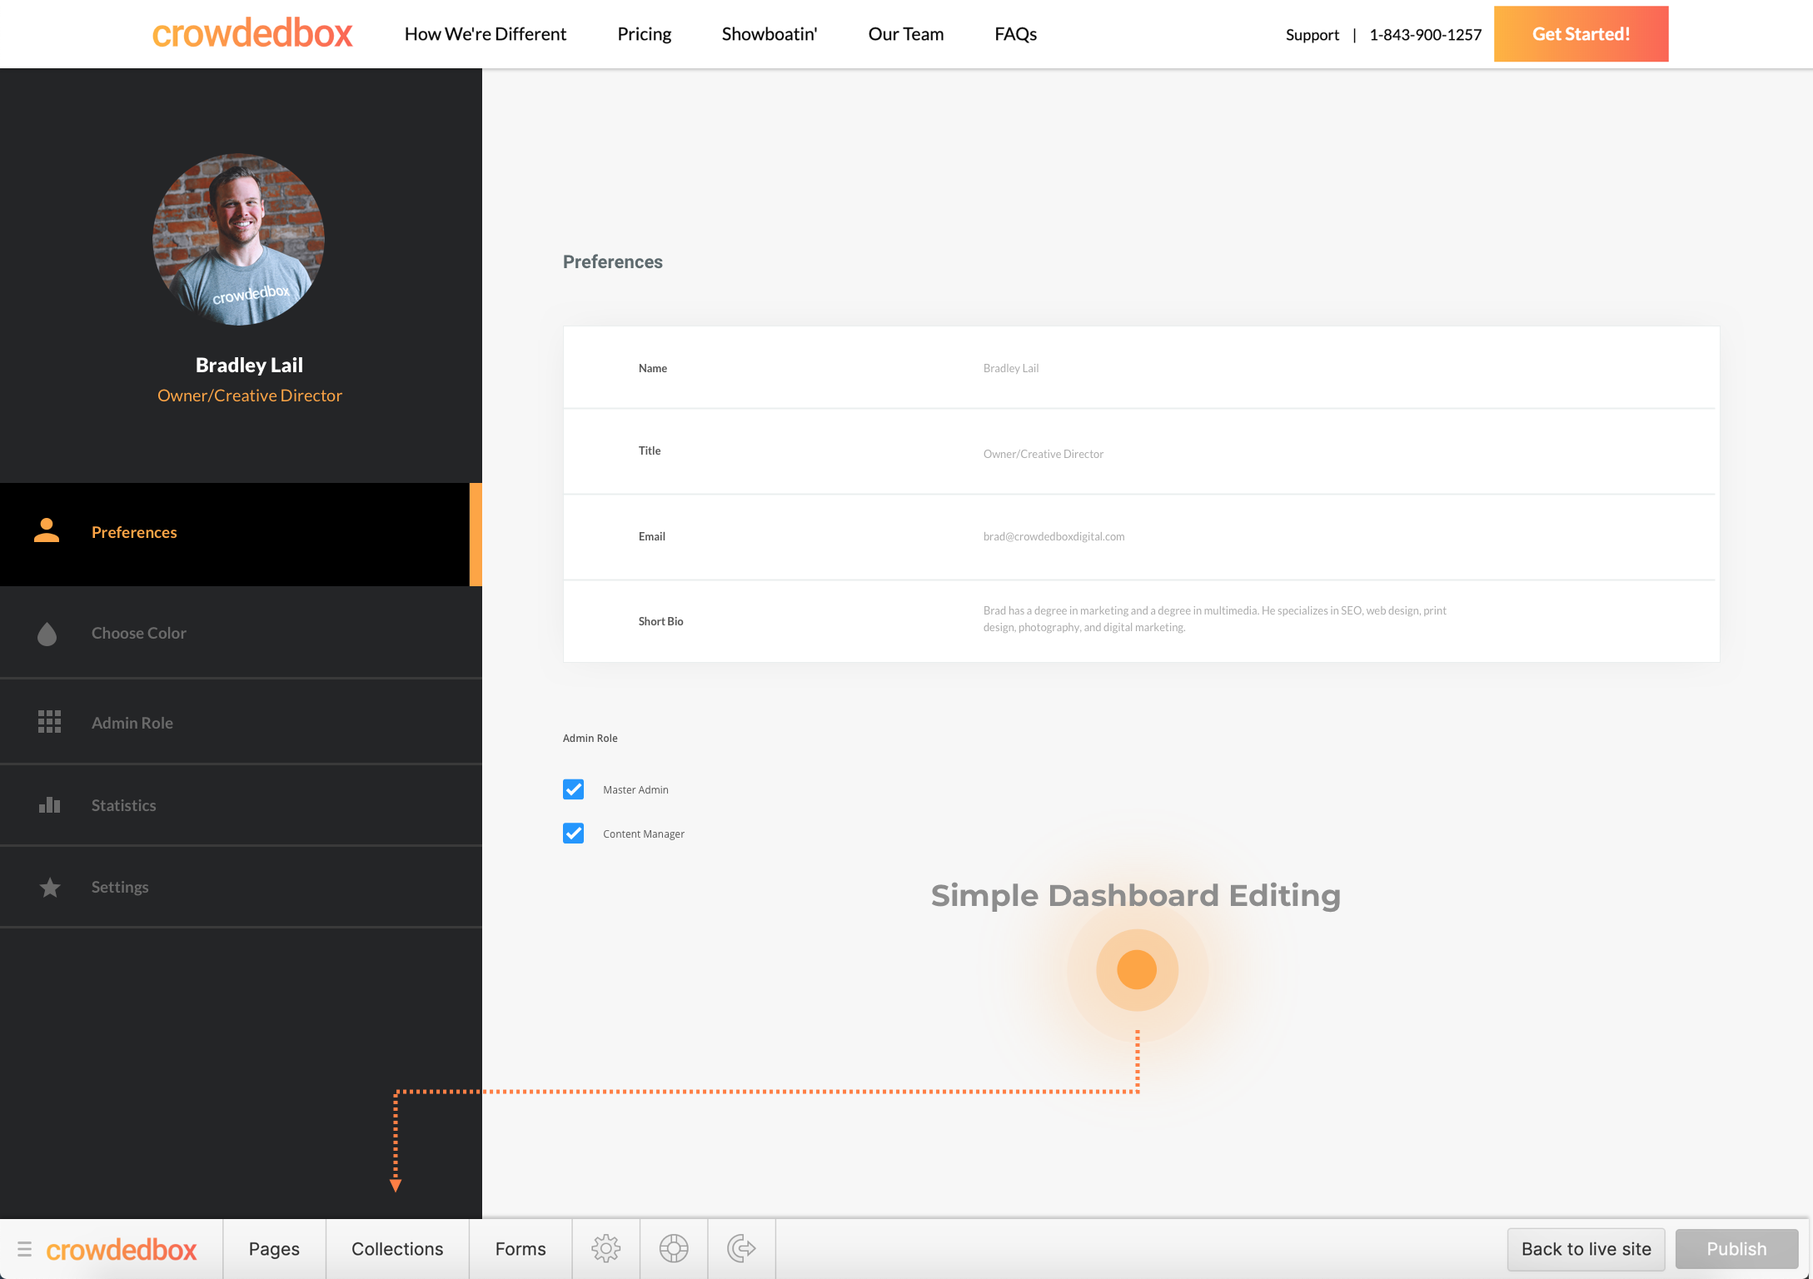
Task: Open the Collections tab in bottom bar
Action: pos(397,1249)
